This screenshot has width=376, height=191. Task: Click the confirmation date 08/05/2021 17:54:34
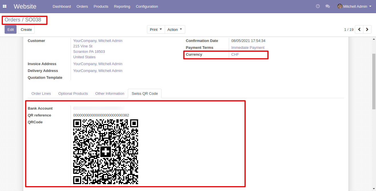(248, 41)
